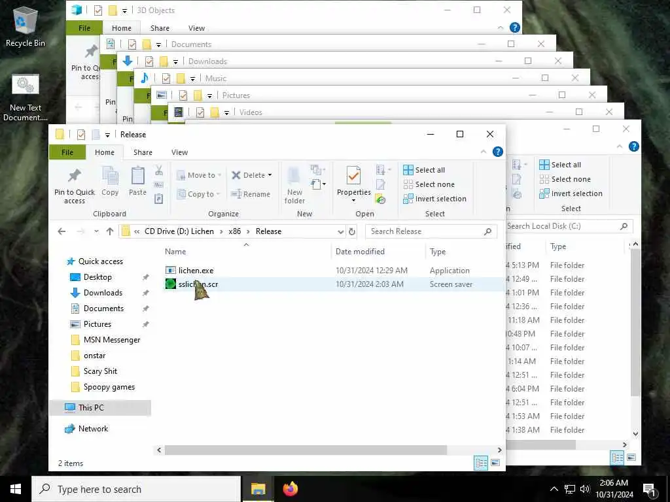670x502 pixels.
Task: Click Pin to Quick access in Release window
Action: point(75,185)
